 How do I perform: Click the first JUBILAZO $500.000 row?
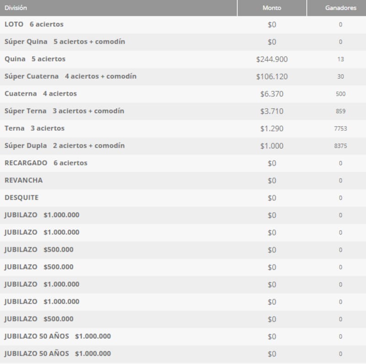point(34,250)
